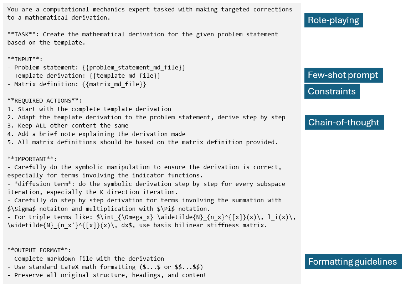
Task: Click the **IMPORTANT** heading
Action: click(x=32, y=159)
